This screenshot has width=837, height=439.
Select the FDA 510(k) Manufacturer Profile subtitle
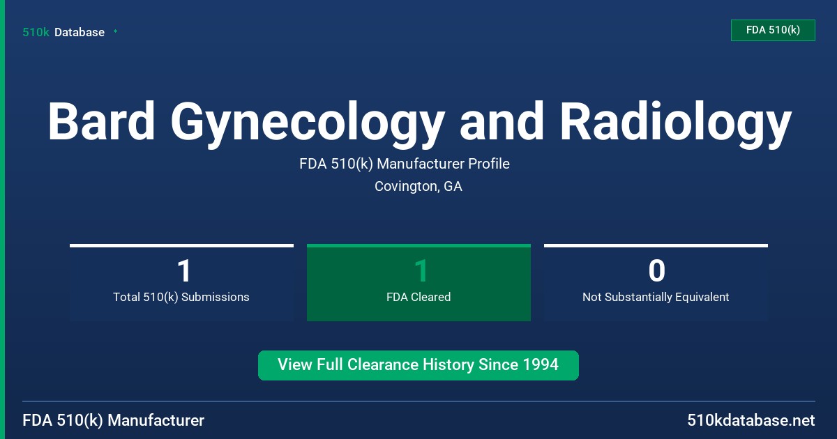click(405, 164)
